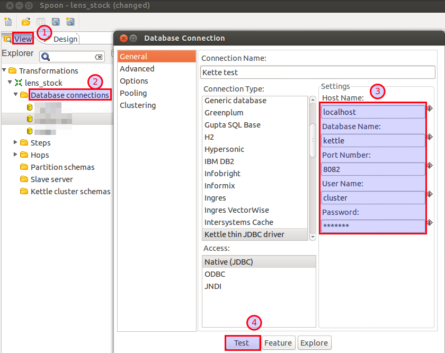Screen dimensions: 445x353
Task: Click the variable icon beside Password field
Action: 430,223
